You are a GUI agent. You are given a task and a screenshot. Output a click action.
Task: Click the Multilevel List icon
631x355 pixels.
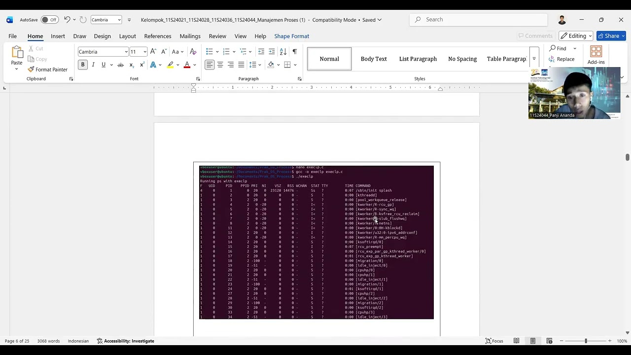pos(243,52)
